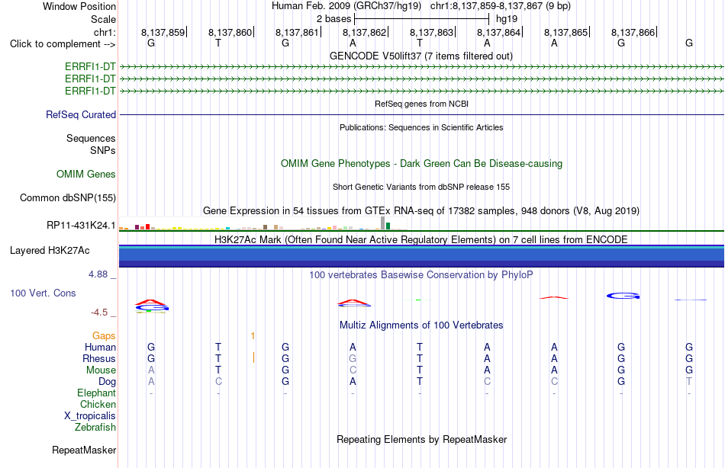Click the '2 bases' scale bar
The width and height of the screenshot is (725, 468).
421,19
